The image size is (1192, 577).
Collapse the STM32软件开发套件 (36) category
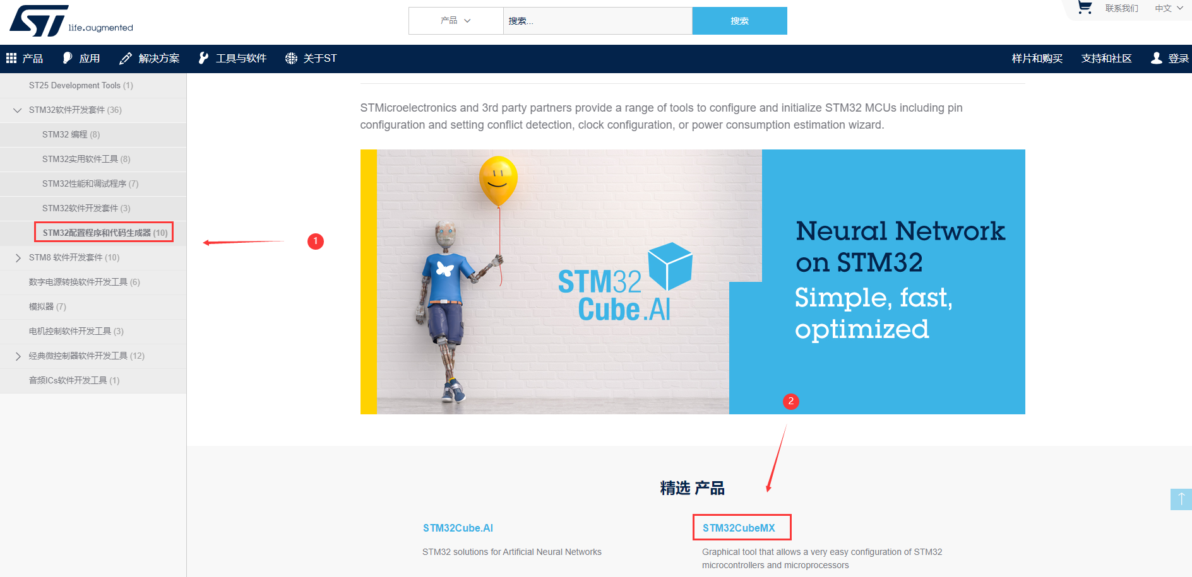(x=17, y=110)
